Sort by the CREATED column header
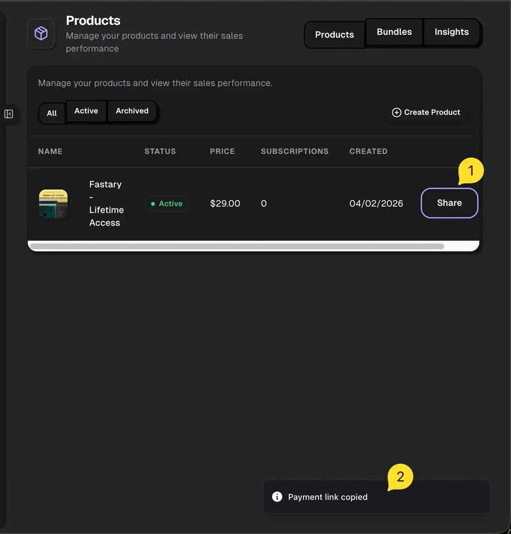The image size is (511, 534). click(x=369, y=151)
